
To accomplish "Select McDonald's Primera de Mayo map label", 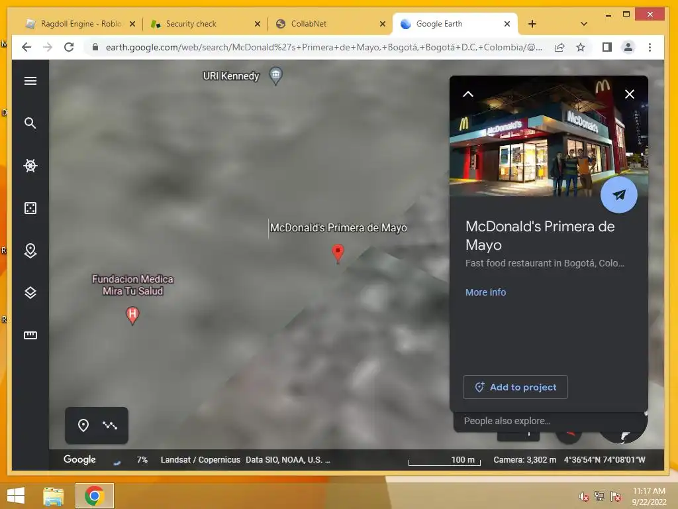I will (338, 228).
